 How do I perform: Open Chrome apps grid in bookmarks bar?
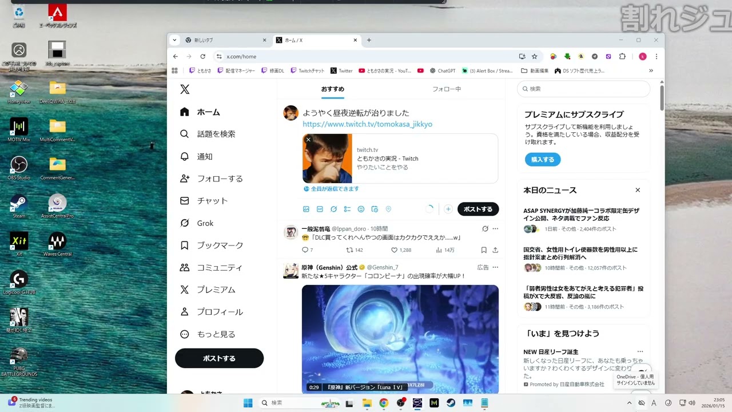coord(175,71)
